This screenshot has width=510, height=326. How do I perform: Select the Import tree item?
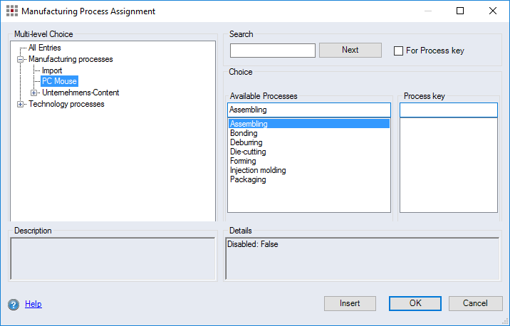click(x=52, y=70)
